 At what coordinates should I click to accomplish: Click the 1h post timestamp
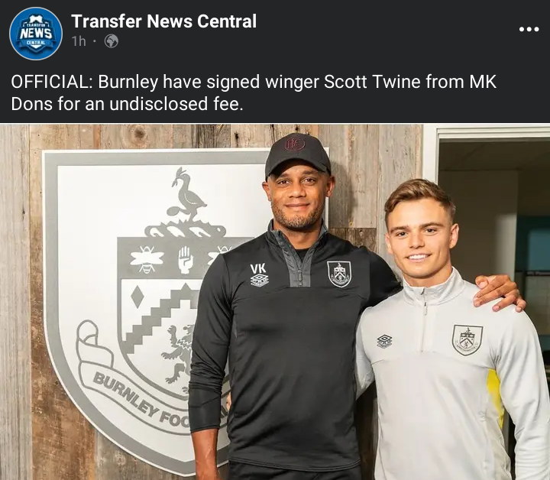pyautogui.click(x=79, y=41)
